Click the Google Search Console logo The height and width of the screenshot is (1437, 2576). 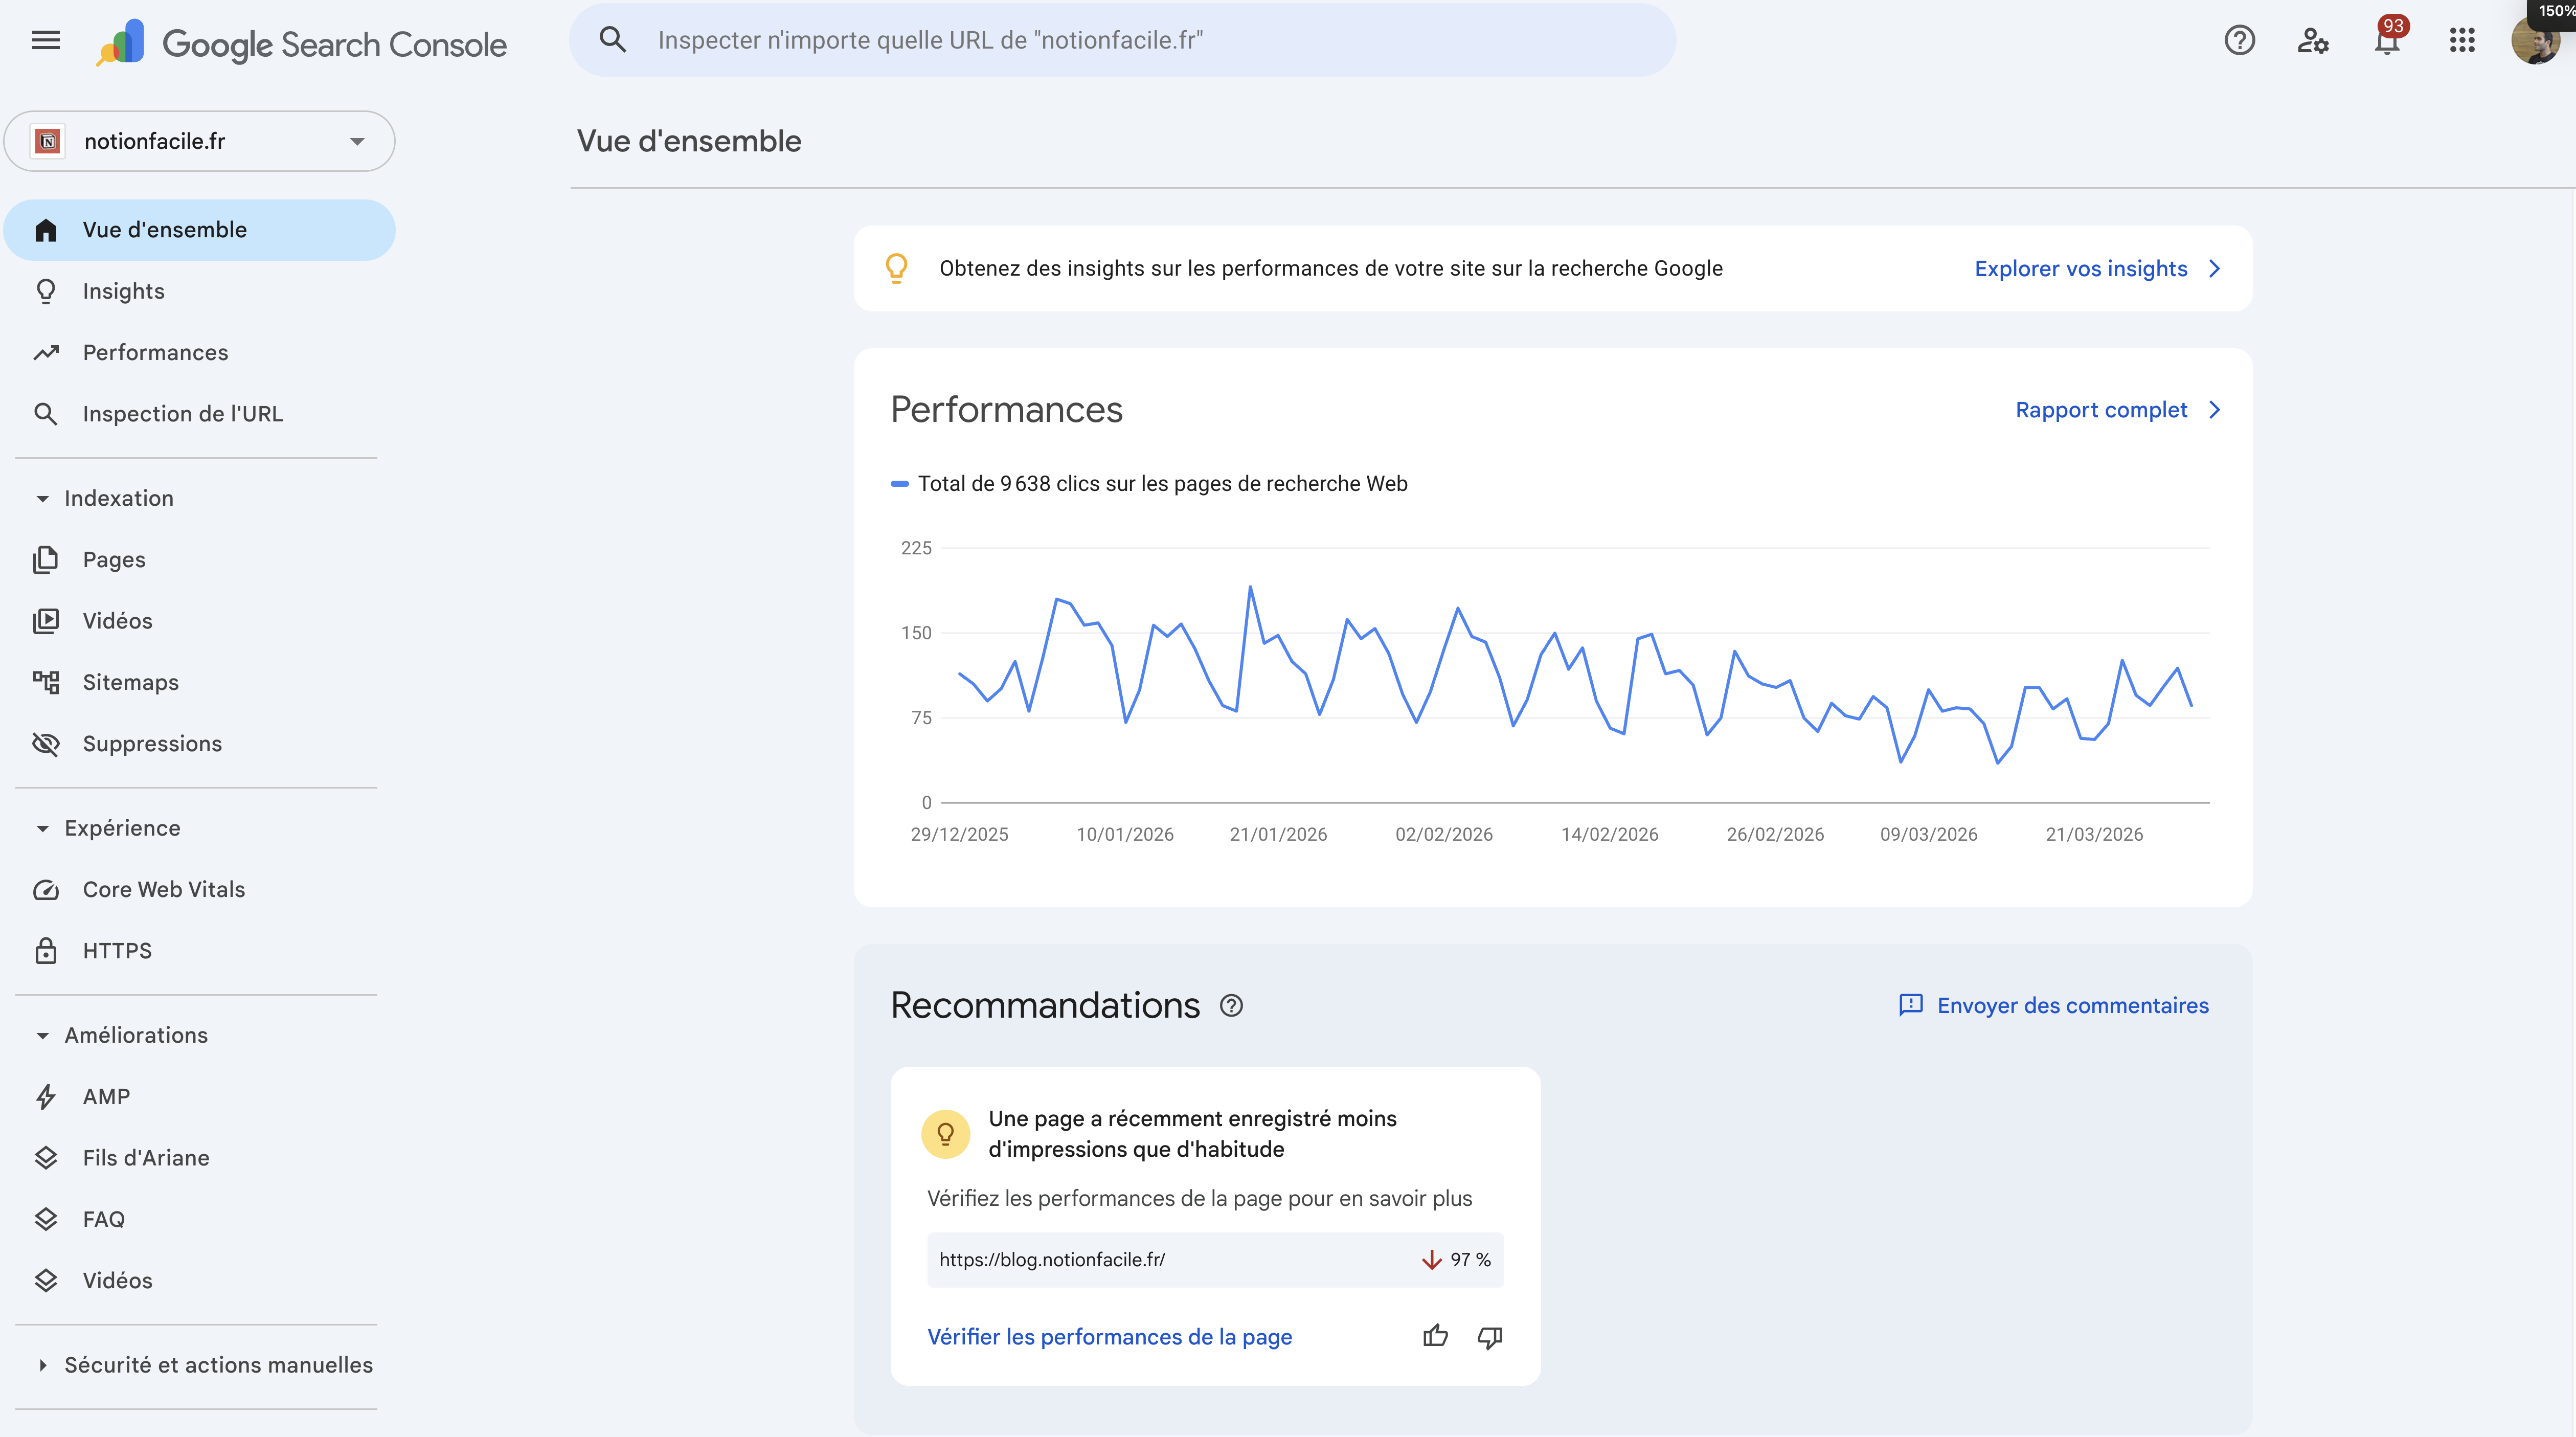[302, 43]
